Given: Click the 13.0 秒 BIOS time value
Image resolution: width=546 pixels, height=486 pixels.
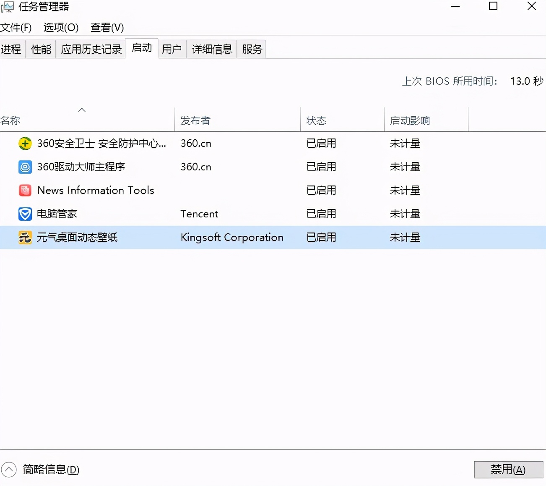Looking at the screenshot, I should (x=527, y=81).
